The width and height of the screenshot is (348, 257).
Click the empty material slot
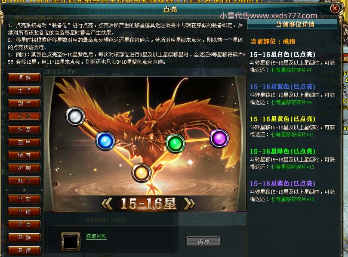pos(71,241)
